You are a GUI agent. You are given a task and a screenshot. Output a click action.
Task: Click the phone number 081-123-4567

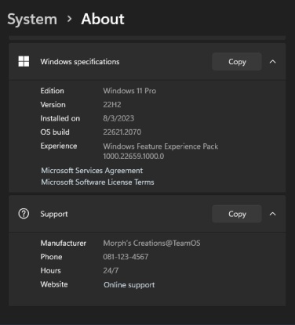(x=126, y=257)
